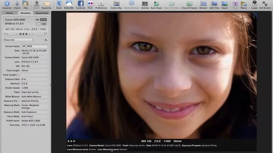Click the Shutter Speed value 1/400
The width and height of the screenshot is (273, 153).
pos(34,88)
